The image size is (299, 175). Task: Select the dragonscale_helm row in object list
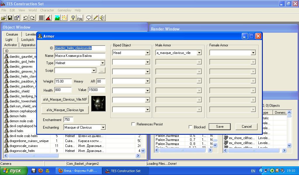tap(72, 150)
